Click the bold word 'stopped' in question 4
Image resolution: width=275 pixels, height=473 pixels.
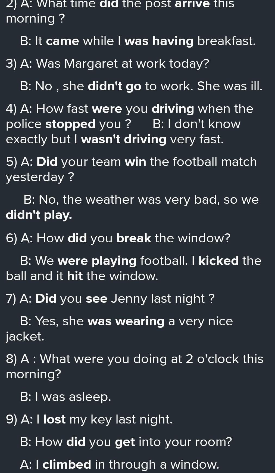[x=70, y=124]
